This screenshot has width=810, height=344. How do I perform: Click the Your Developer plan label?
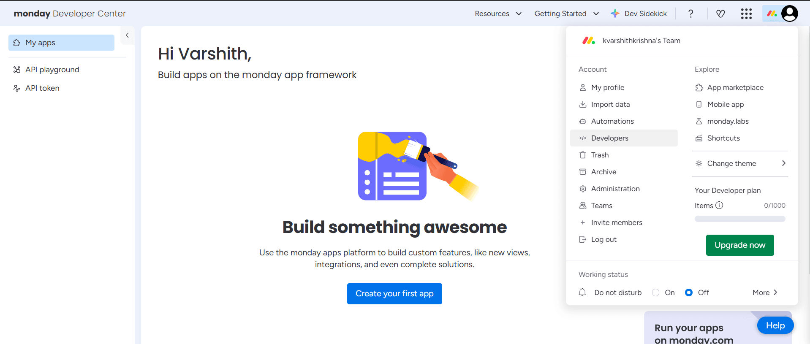[728, 190]
